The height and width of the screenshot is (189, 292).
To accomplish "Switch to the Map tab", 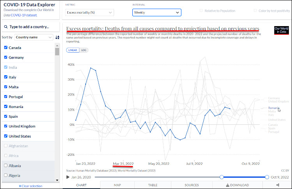I will [117, 185].
